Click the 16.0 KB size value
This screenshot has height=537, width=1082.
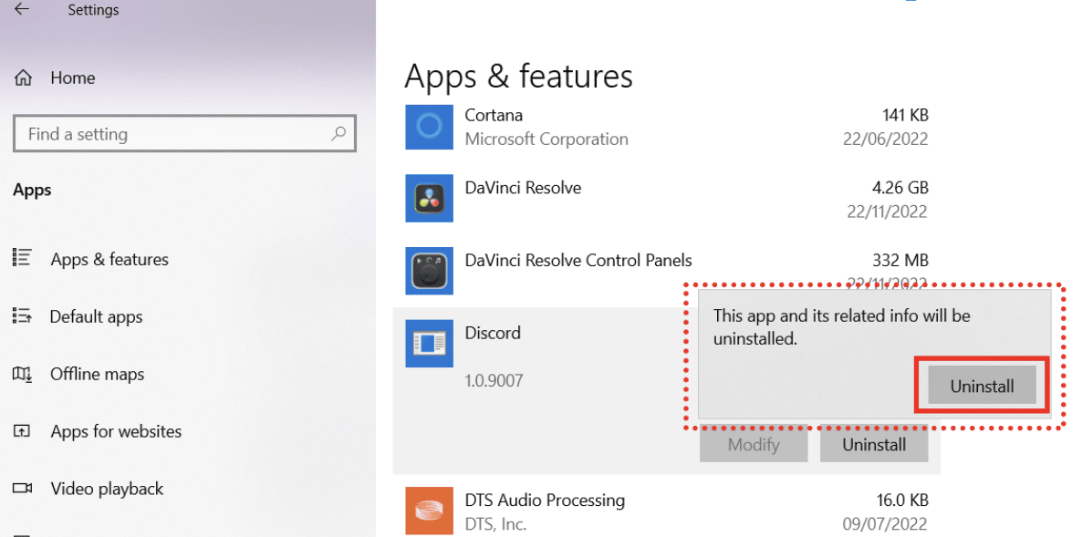point(902,500)
